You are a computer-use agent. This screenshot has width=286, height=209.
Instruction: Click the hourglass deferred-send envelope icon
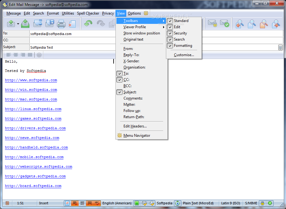tap(37, 24)
